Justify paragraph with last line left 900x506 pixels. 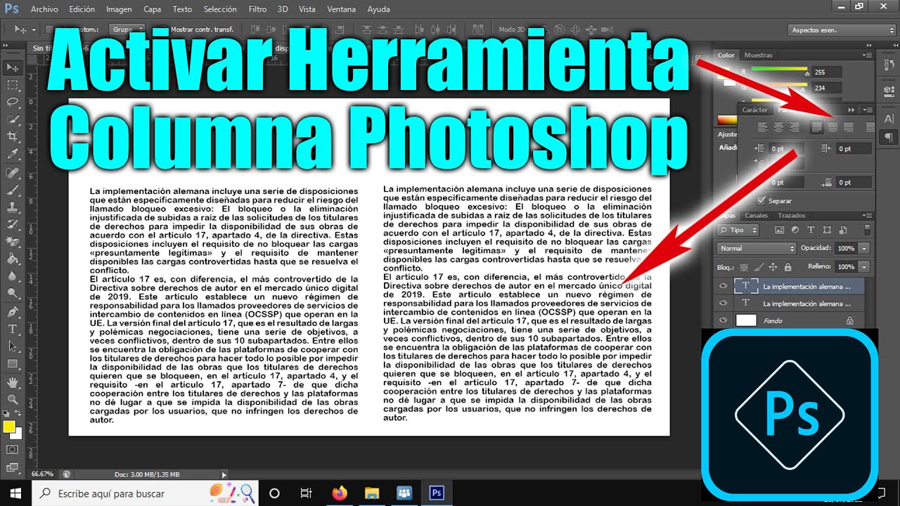pos(817,127)
